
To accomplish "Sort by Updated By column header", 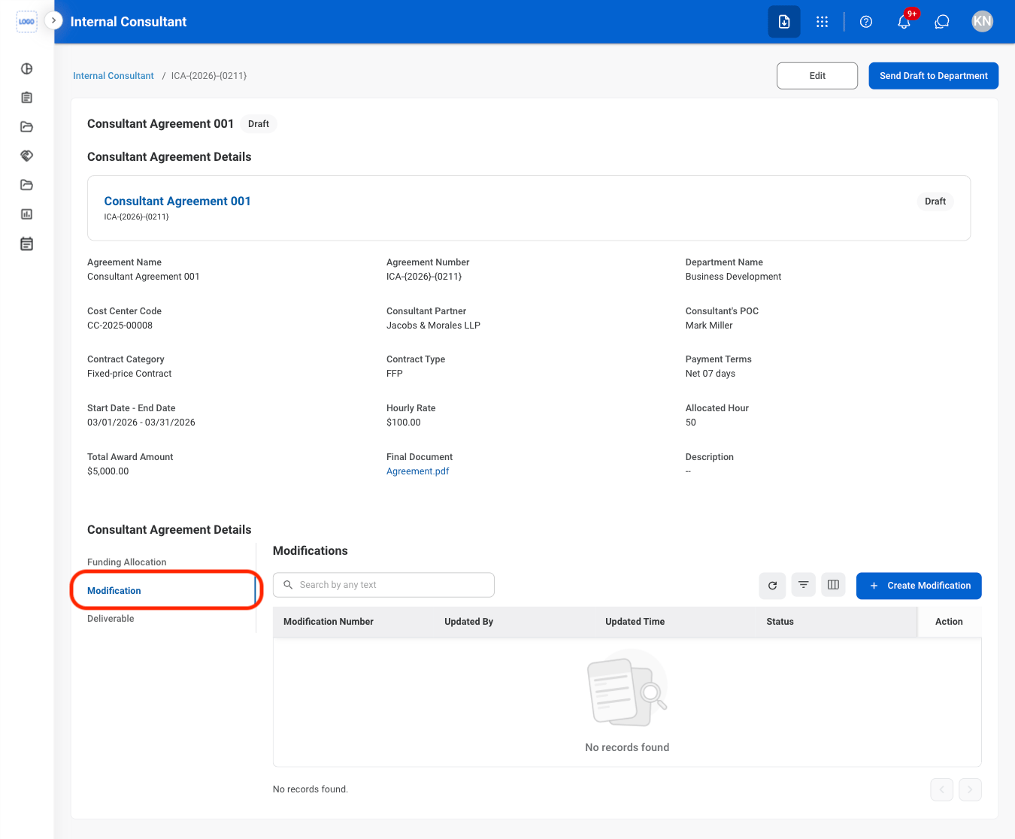I will click(x=468, y=622).
